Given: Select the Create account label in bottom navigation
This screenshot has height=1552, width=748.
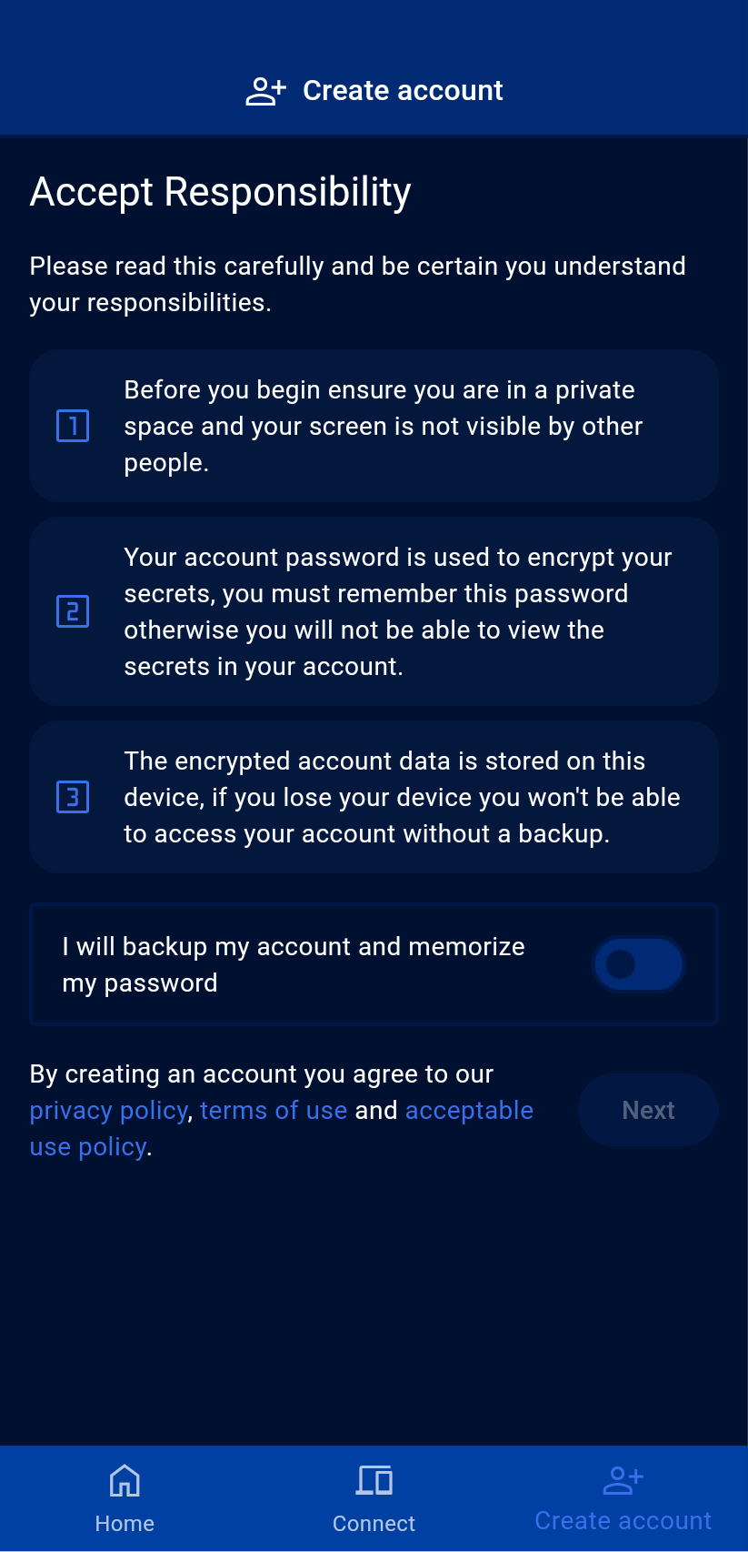Looking at the screenshot, I should click(x=623, y=1521).
